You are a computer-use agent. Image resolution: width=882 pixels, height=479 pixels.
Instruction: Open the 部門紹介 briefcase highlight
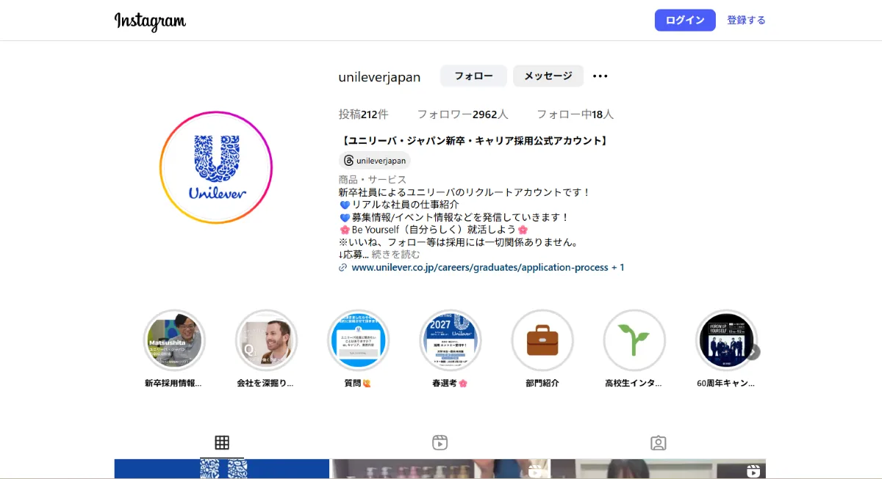pos(542,340)
